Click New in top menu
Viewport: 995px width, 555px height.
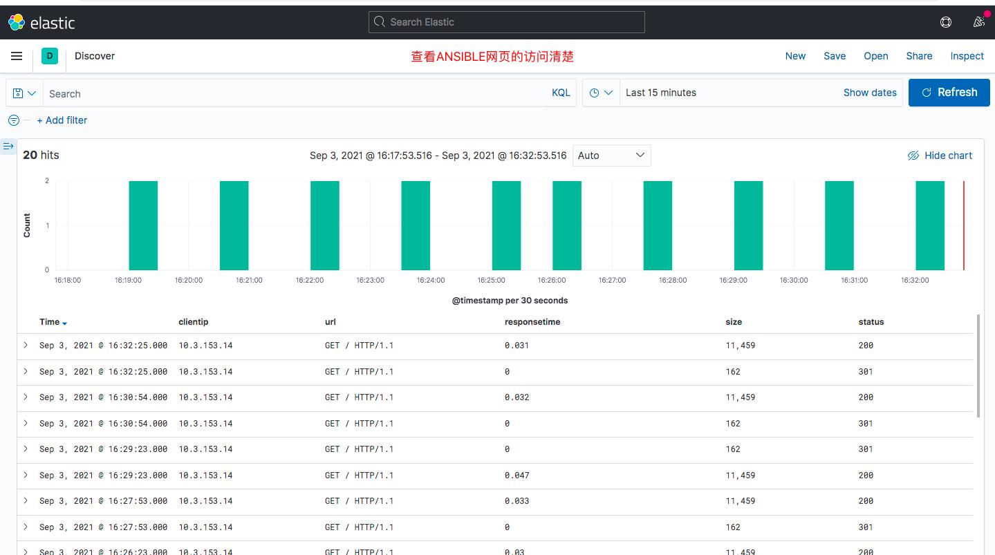(795, 56)
